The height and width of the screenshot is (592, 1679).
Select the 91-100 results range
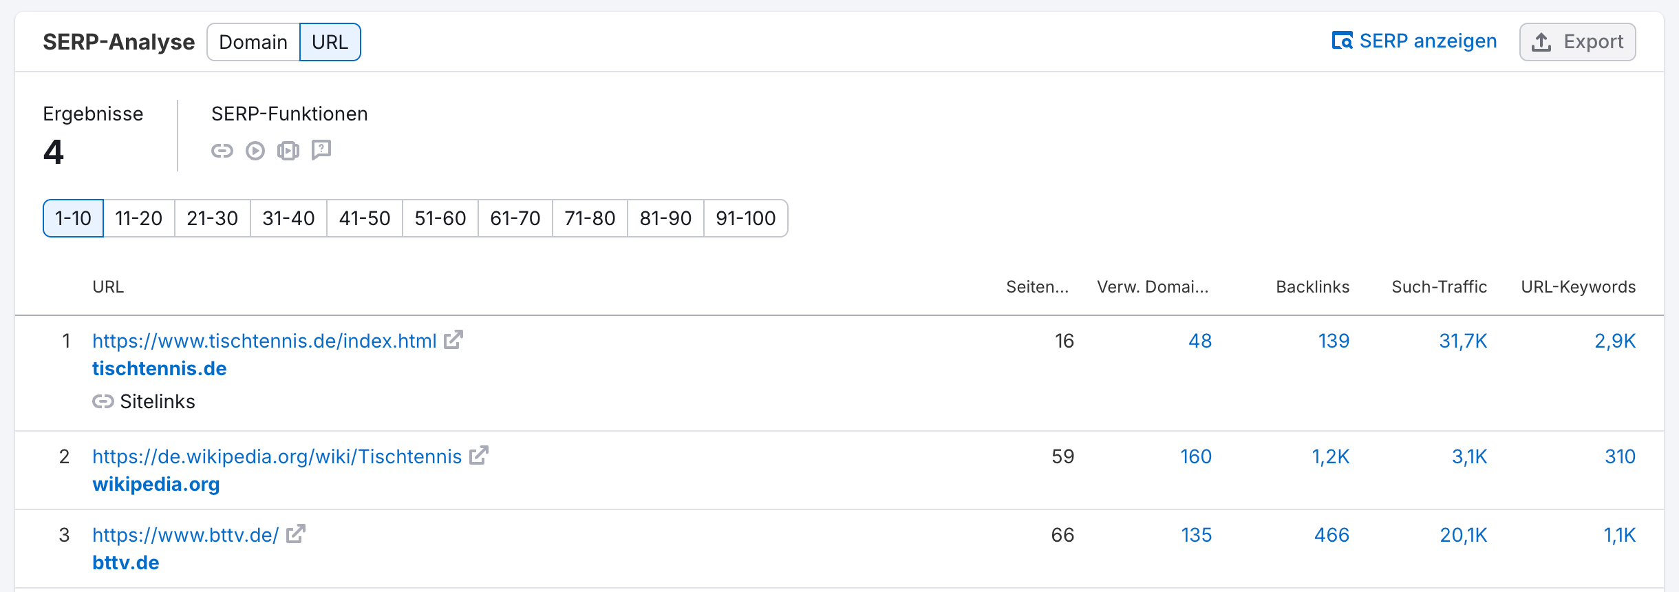746,218
